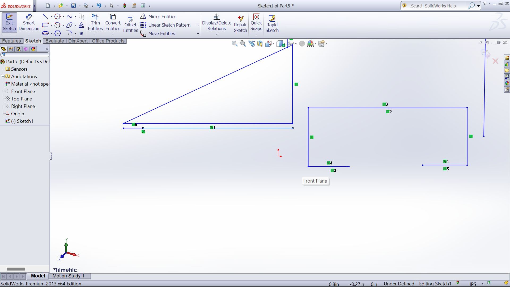
Task: Click Move Entities button
Action: click(x=158, y=33)
